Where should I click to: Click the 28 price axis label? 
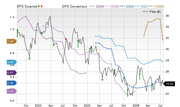coord(167,61)
